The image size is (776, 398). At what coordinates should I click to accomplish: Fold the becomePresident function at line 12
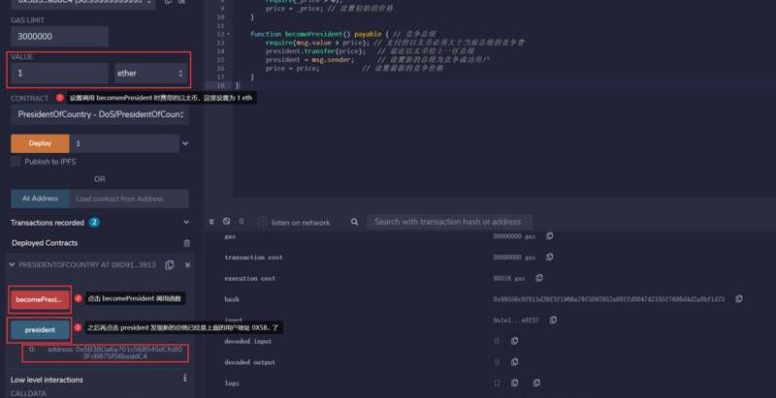point(228,34)
